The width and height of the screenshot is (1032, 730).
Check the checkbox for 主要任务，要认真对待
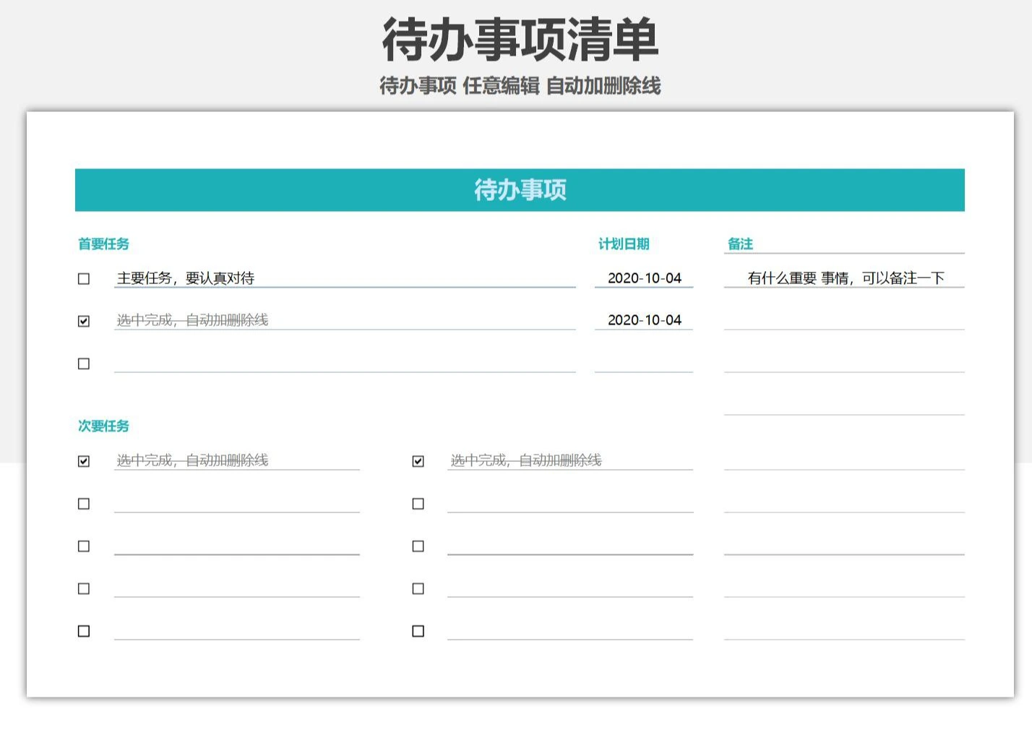click(x=84, y=278)
